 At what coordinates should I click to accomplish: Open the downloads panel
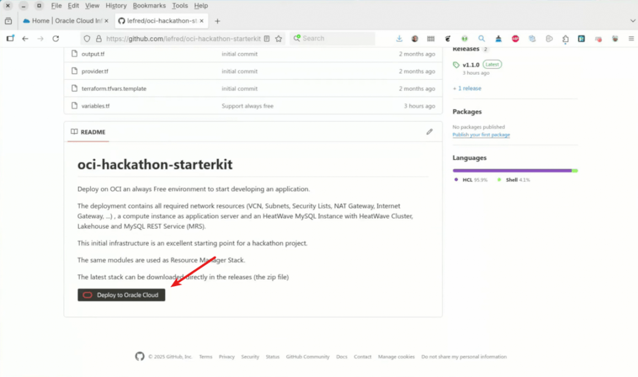point(399,39)
